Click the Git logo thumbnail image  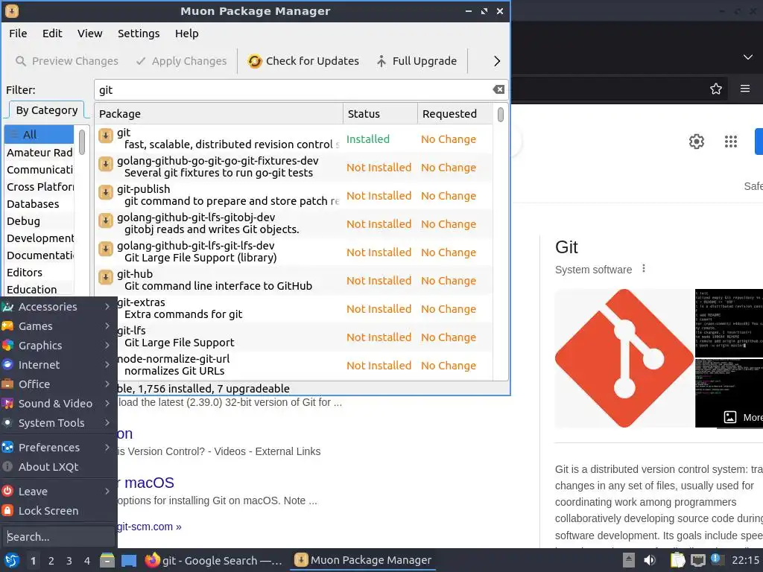point(624,358)
